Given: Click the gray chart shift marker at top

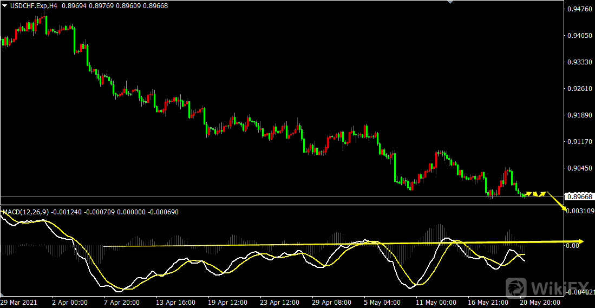Looking at the screenshot, I should (449, 2).
